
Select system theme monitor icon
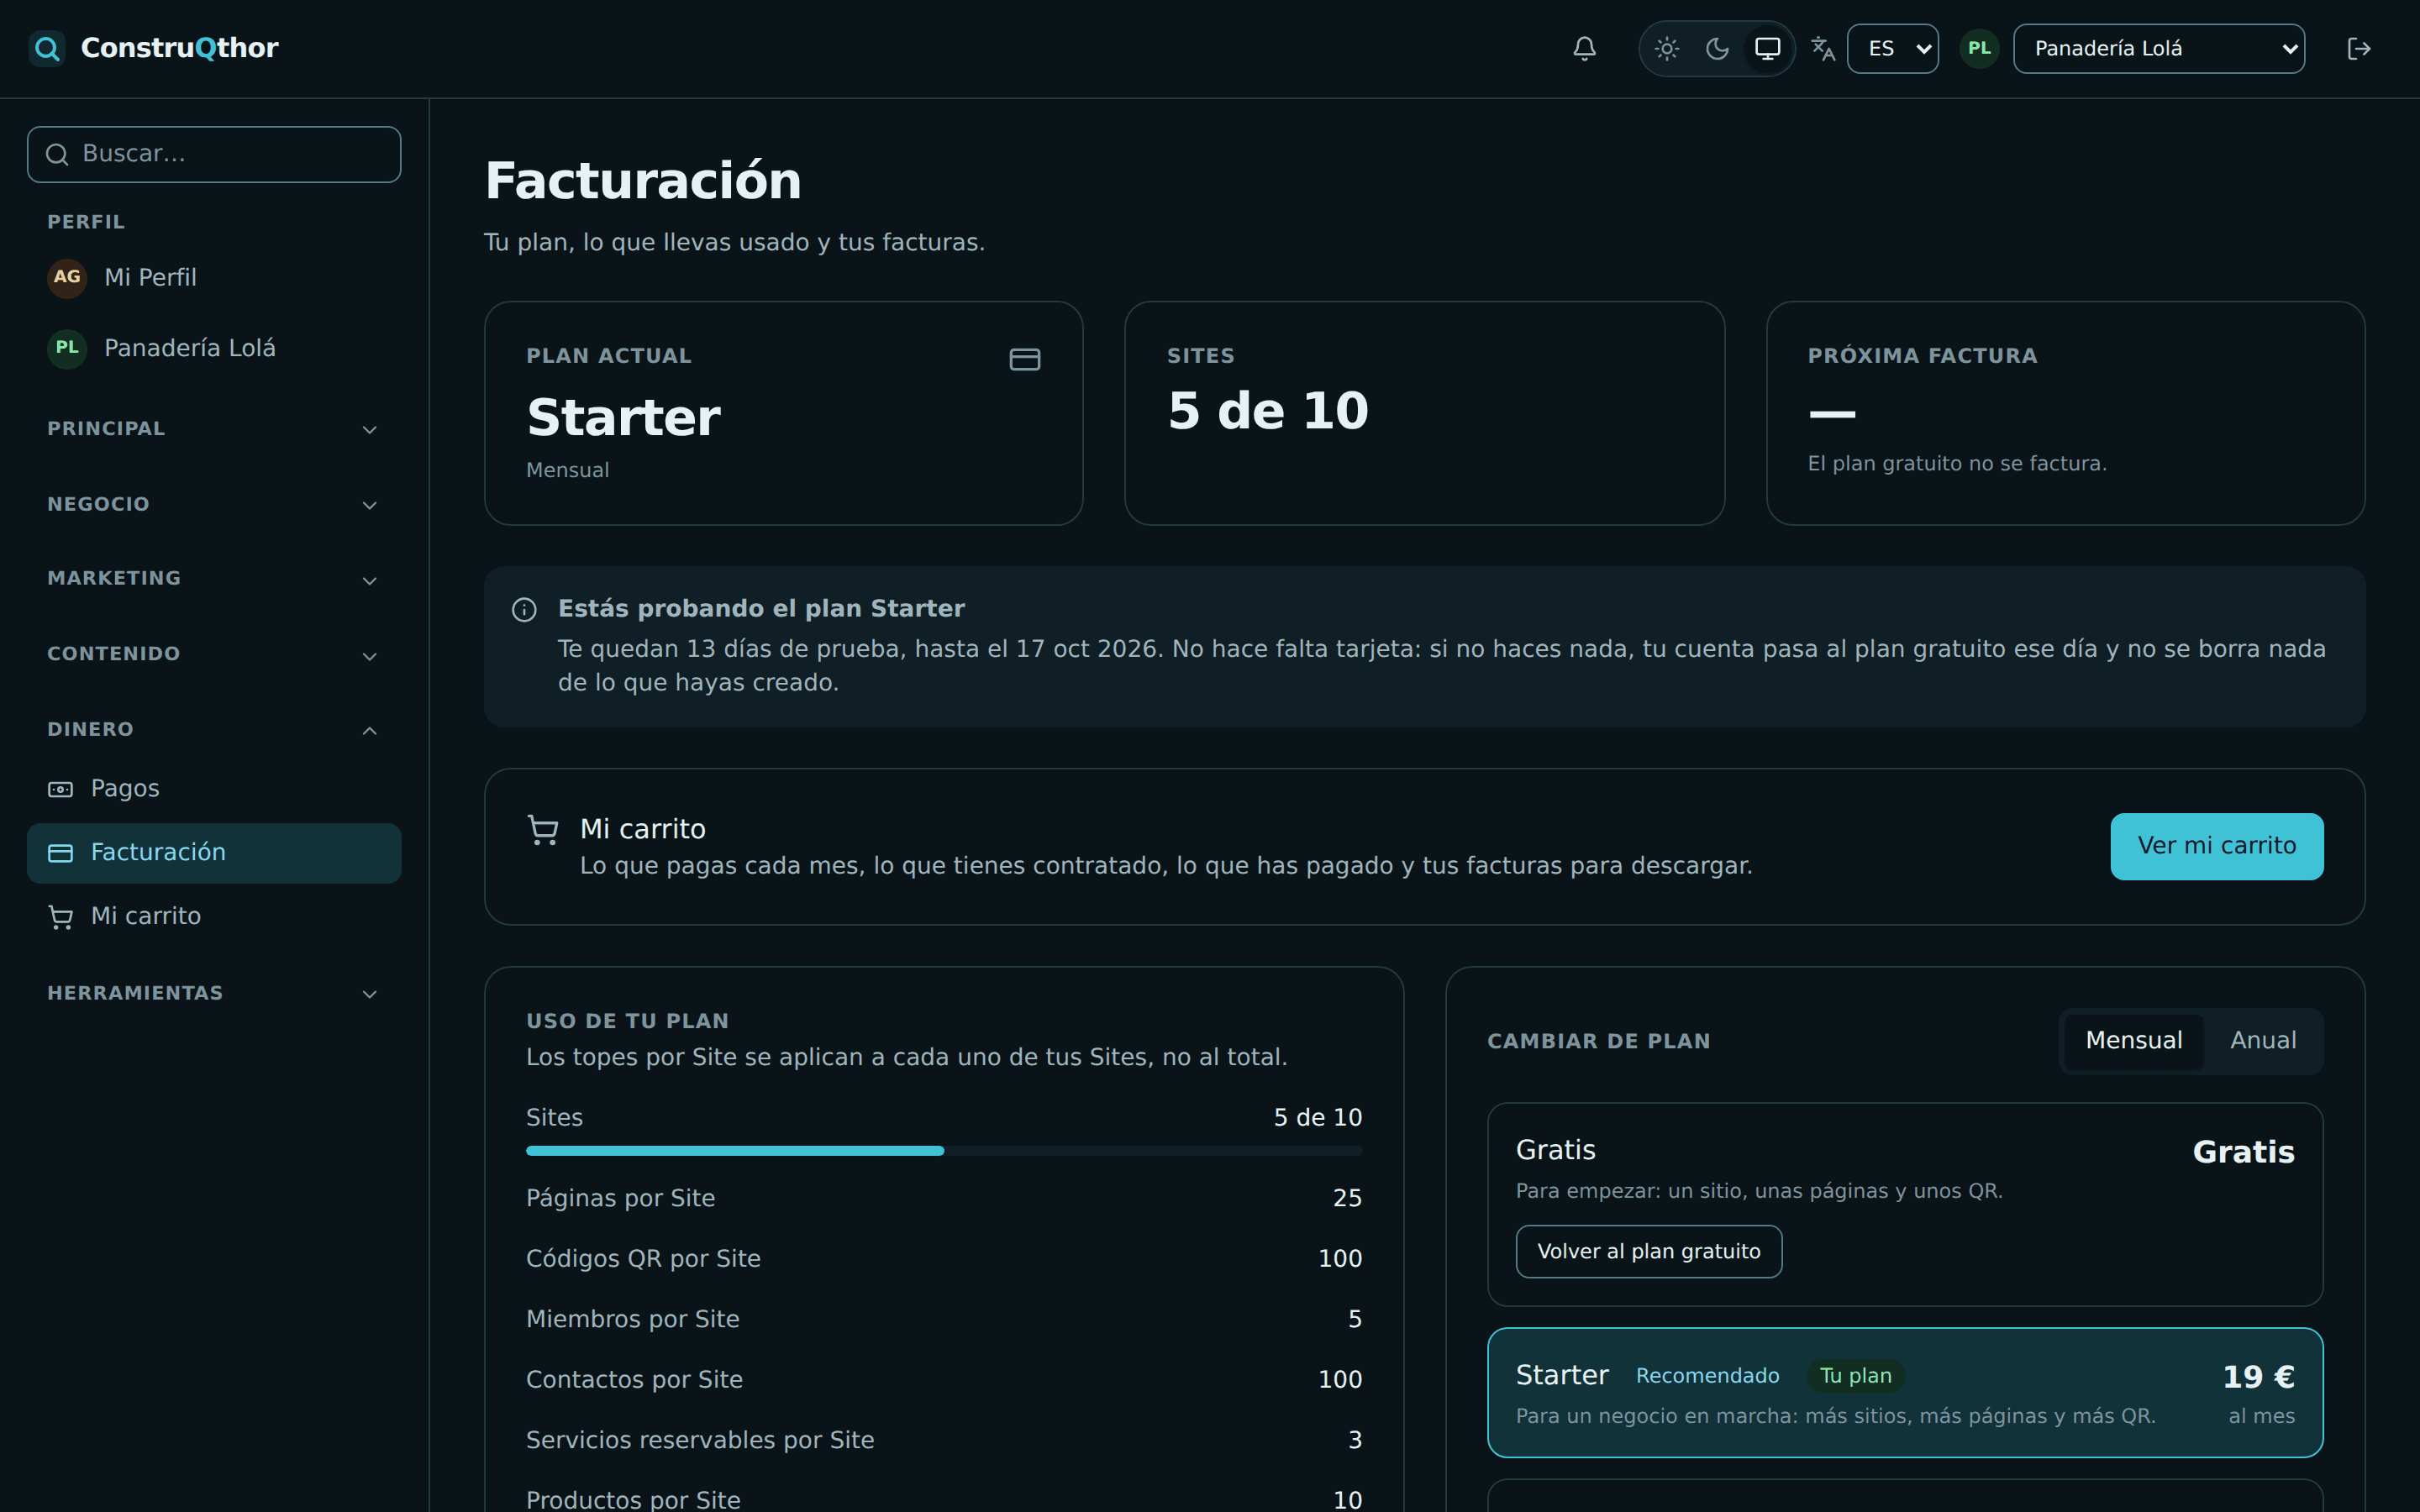coord(1767,48)
